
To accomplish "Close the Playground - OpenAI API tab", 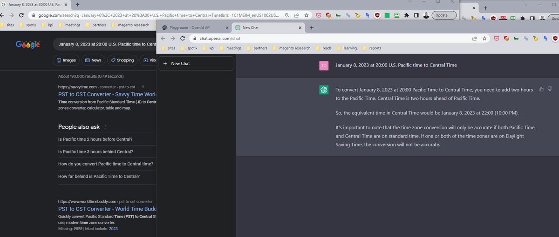I will tap(226, 28).
